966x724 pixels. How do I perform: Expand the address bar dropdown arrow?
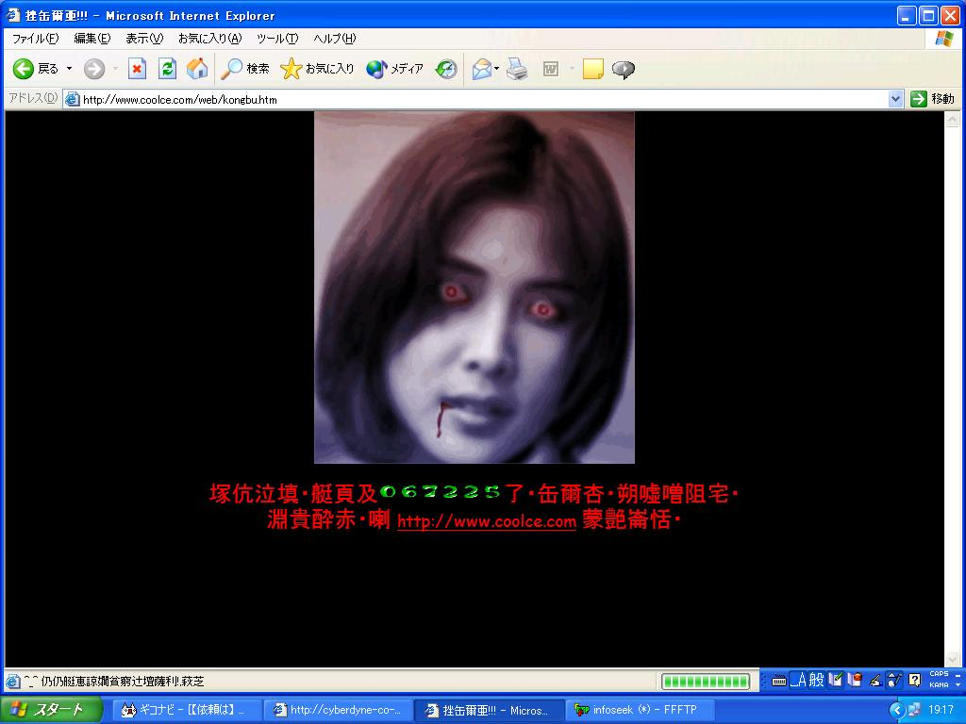click(896, 99)
